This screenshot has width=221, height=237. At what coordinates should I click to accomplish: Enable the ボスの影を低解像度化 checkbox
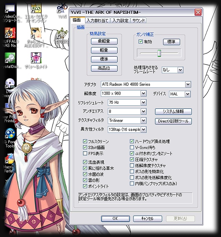pyautogui.click(x=132, y=177)
